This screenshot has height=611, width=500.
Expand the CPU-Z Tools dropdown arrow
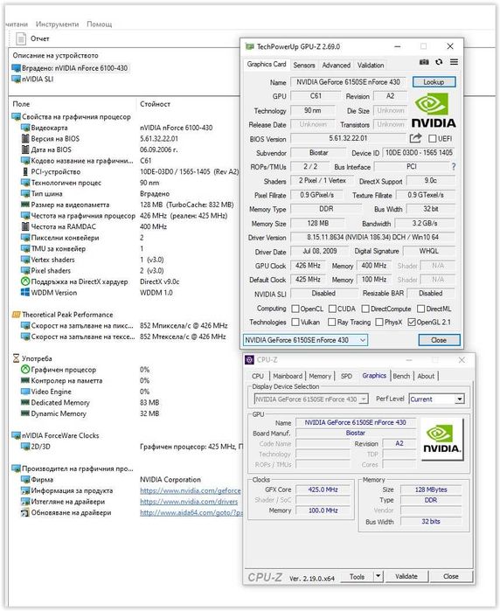tap(378, 576)
